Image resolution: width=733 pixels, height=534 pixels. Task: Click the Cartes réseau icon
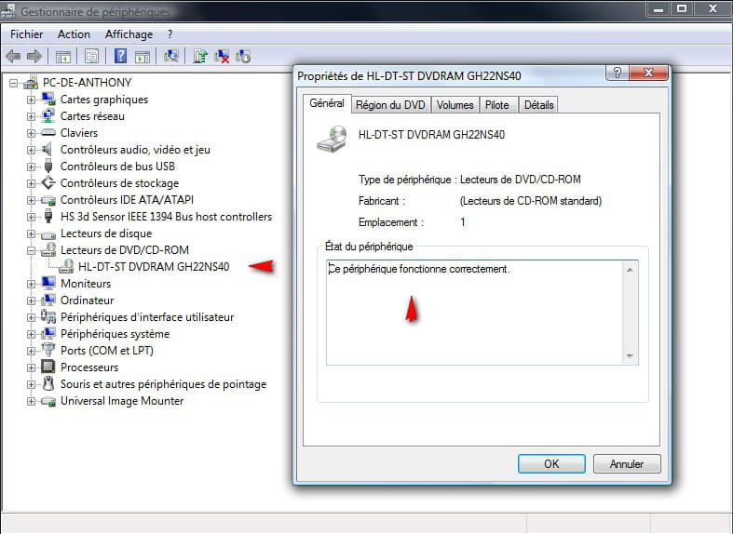click(x=48, y=115)
